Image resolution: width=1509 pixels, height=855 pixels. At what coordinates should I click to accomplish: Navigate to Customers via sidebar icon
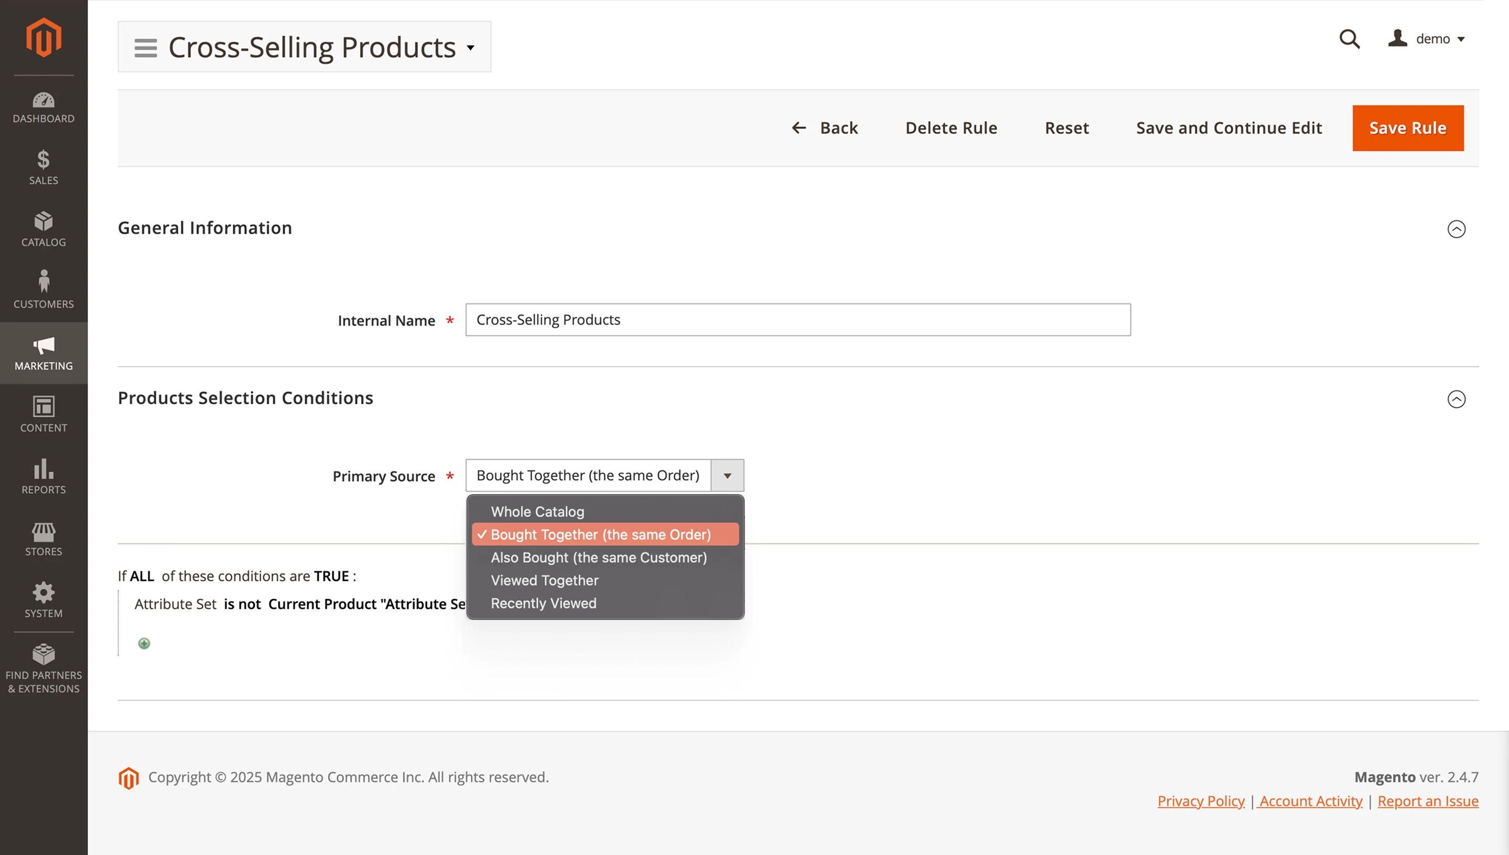pos(44,290)
